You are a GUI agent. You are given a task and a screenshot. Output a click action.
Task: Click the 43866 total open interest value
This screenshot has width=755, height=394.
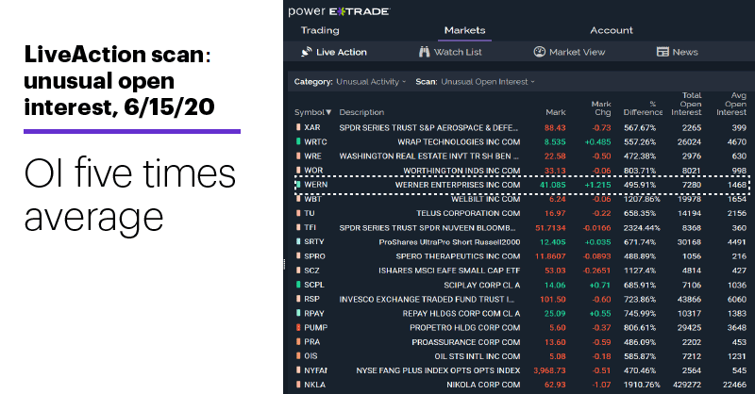point(689,299)
